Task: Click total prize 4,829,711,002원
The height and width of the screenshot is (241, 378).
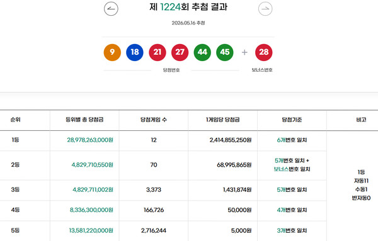Action: point(93,189)
